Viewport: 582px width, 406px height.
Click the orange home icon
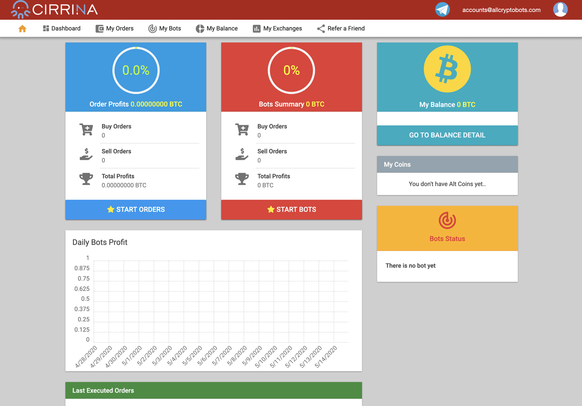(22, 29)
